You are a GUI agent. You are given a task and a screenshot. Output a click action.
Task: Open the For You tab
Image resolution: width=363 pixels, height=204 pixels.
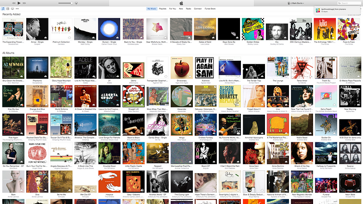(172, 9)
